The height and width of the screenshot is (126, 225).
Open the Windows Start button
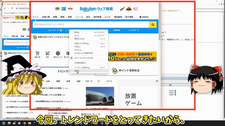click(x=4, y=123)
